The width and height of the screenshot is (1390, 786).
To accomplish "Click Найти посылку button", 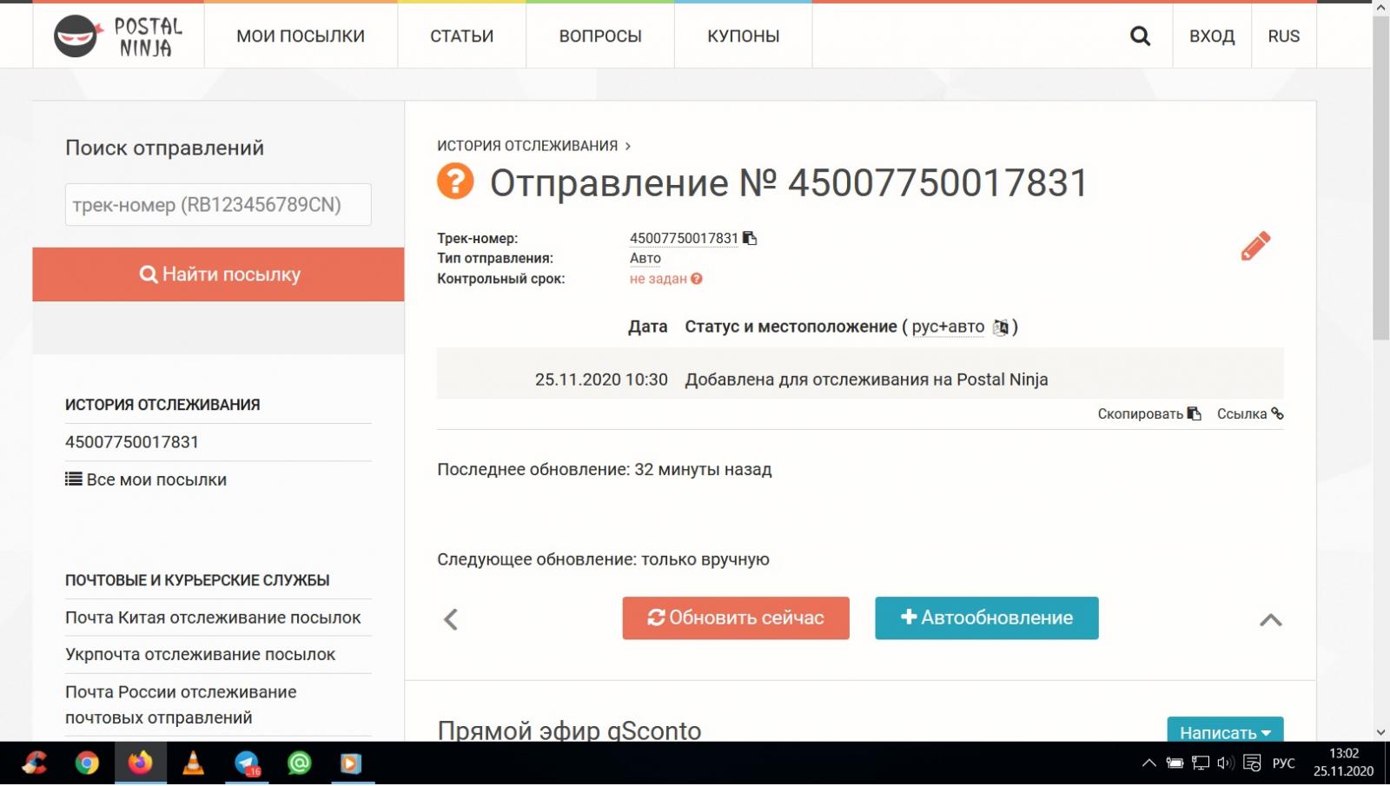I will point(218,274).
